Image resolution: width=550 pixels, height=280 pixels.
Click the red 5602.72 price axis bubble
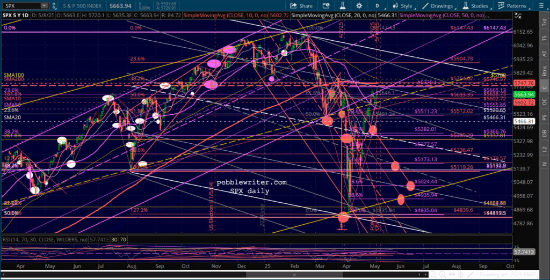click(x=523, y=102)
